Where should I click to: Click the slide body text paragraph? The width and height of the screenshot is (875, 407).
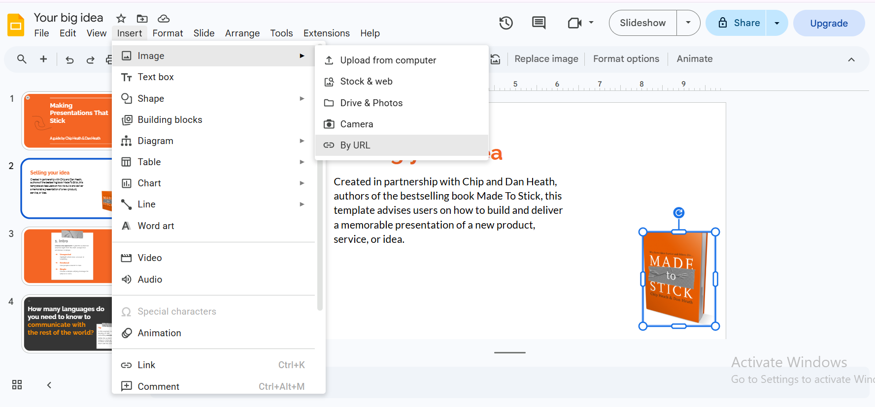pyautogui.click(x=448, y=210)
